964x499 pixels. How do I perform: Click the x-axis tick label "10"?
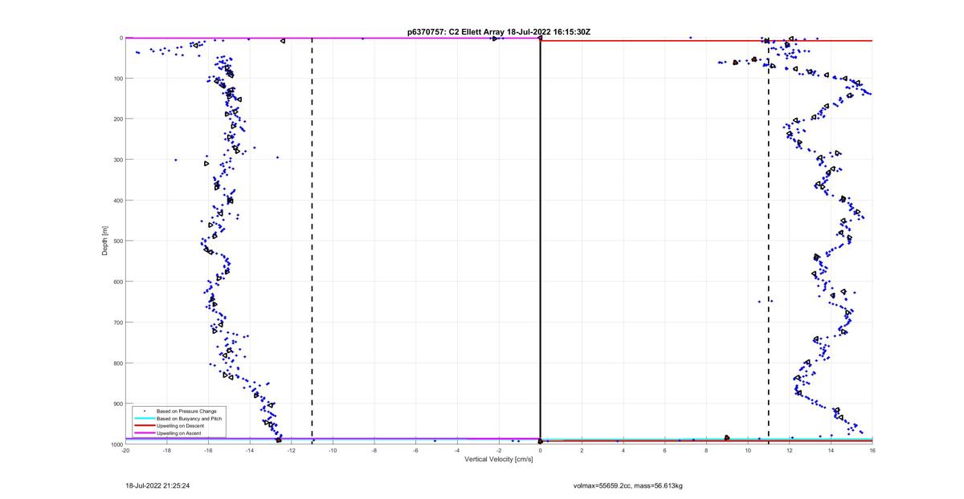(x=748, y=450)
